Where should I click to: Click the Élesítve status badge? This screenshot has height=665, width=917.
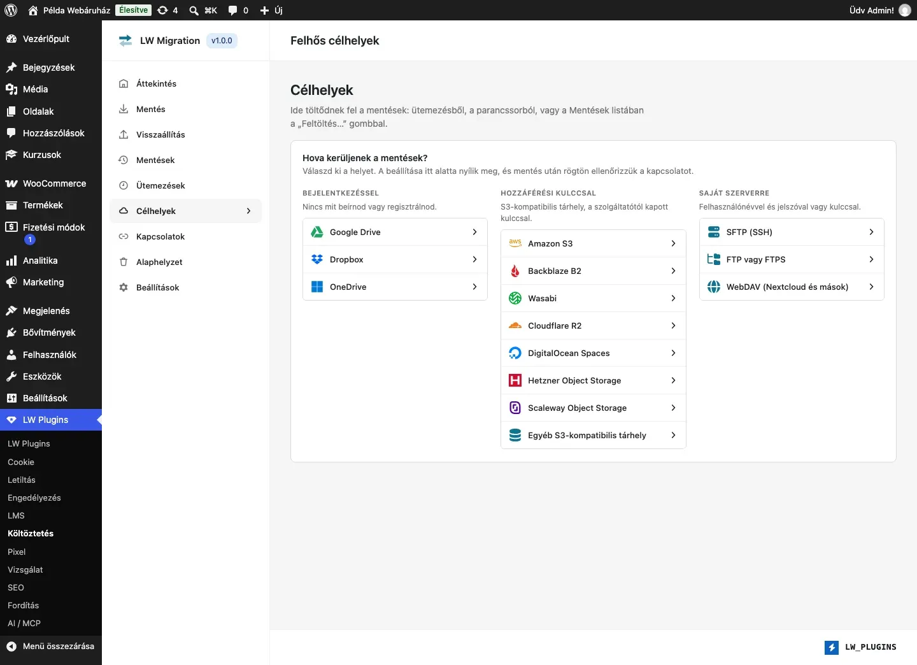pos(133,10)
